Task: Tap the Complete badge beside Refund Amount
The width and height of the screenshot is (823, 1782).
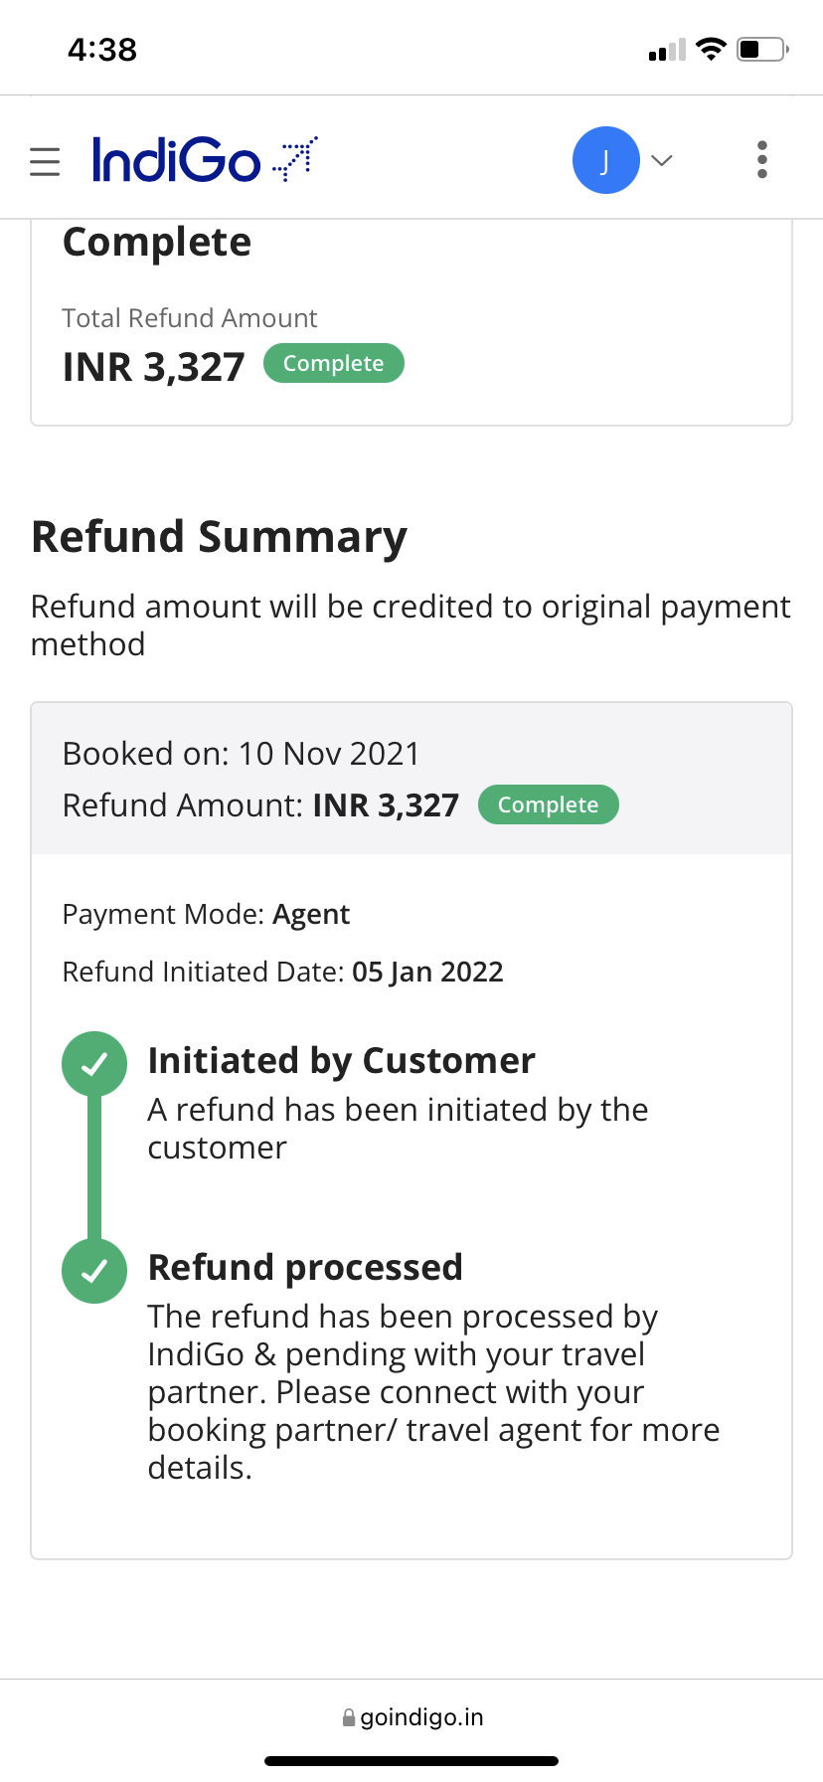Action: point(548,804)
